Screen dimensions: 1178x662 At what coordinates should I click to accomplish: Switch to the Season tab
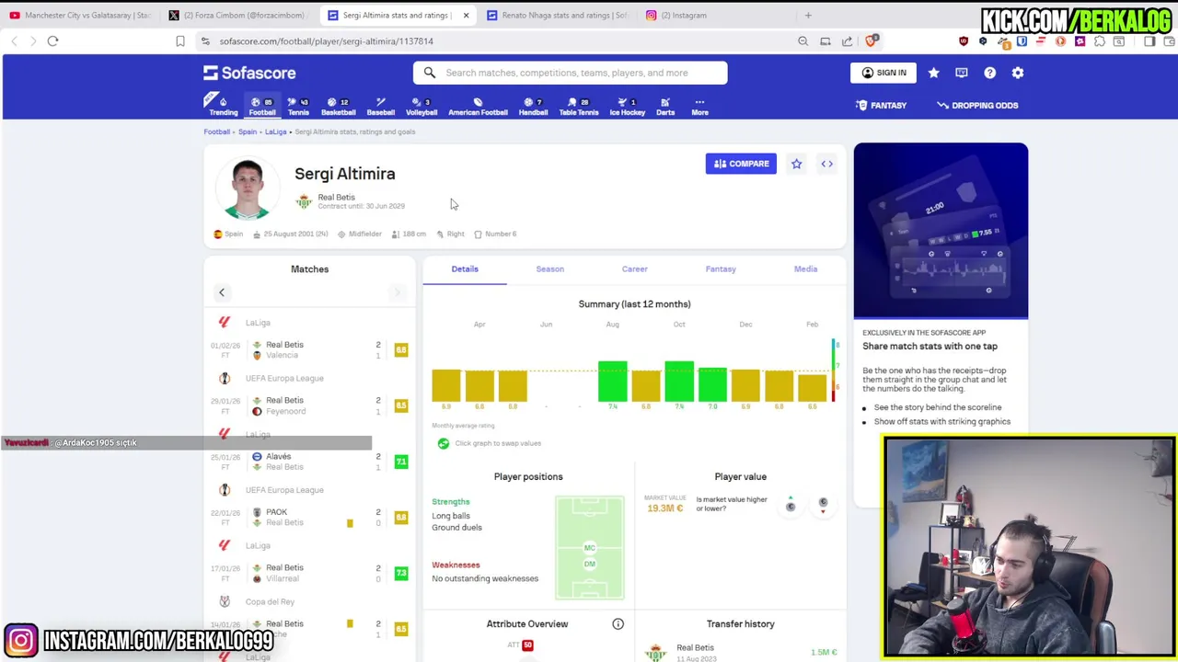click(549, 268)
